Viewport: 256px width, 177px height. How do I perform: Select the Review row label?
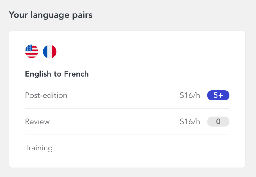[37, 122]
